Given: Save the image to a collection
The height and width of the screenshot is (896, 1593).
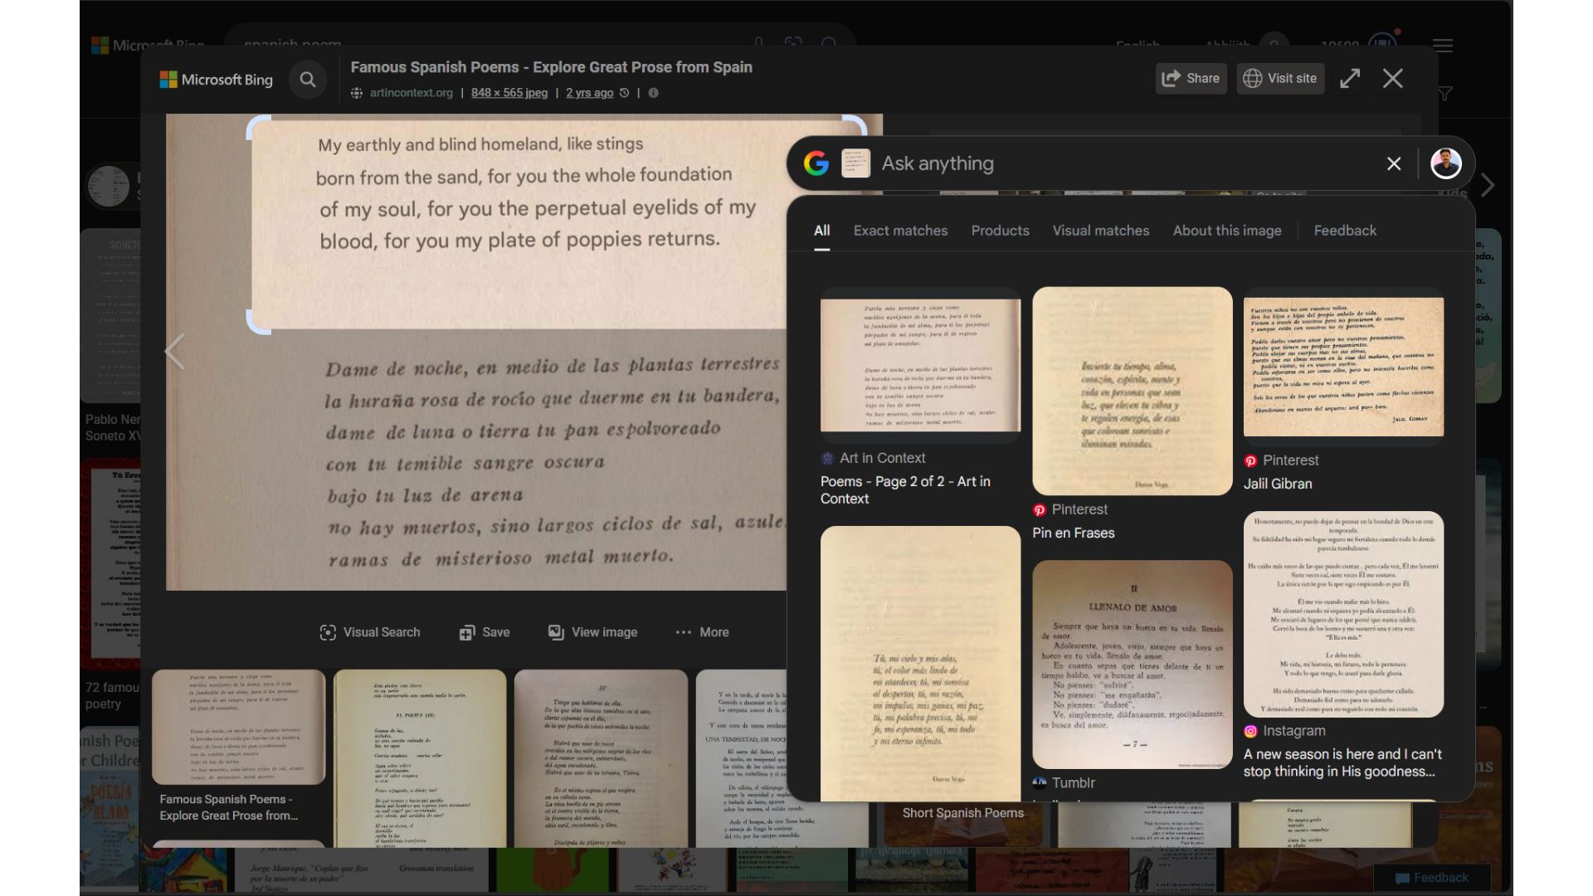Looking at the screenshot, I should (x=485, y=632).
